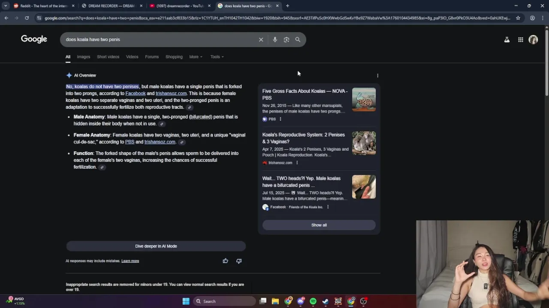This screenshot has height=308, width=549.
Task: Click the magnifier search submit icon
Action: [x=298, y=39]
